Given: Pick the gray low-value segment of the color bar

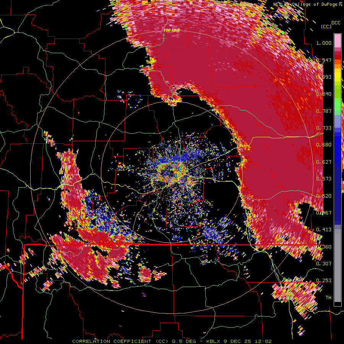Looking at the screenshot, I should [x=338, y=266].
